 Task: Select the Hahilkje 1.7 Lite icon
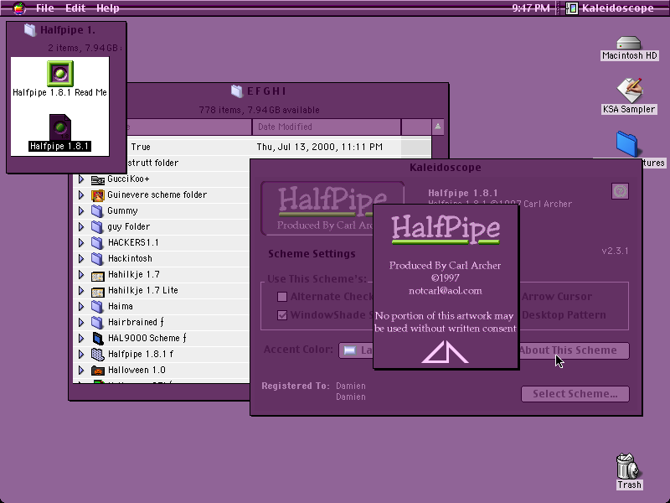[x=98, y=291]
